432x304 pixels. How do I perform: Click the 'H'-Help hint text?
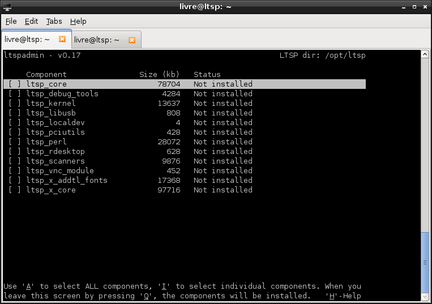coord(343,296)
